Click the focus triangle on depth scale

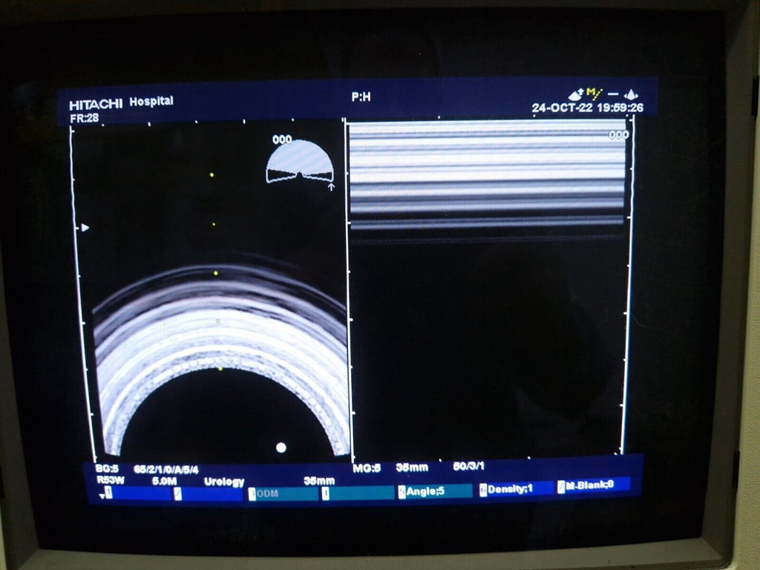click(85, 227)
